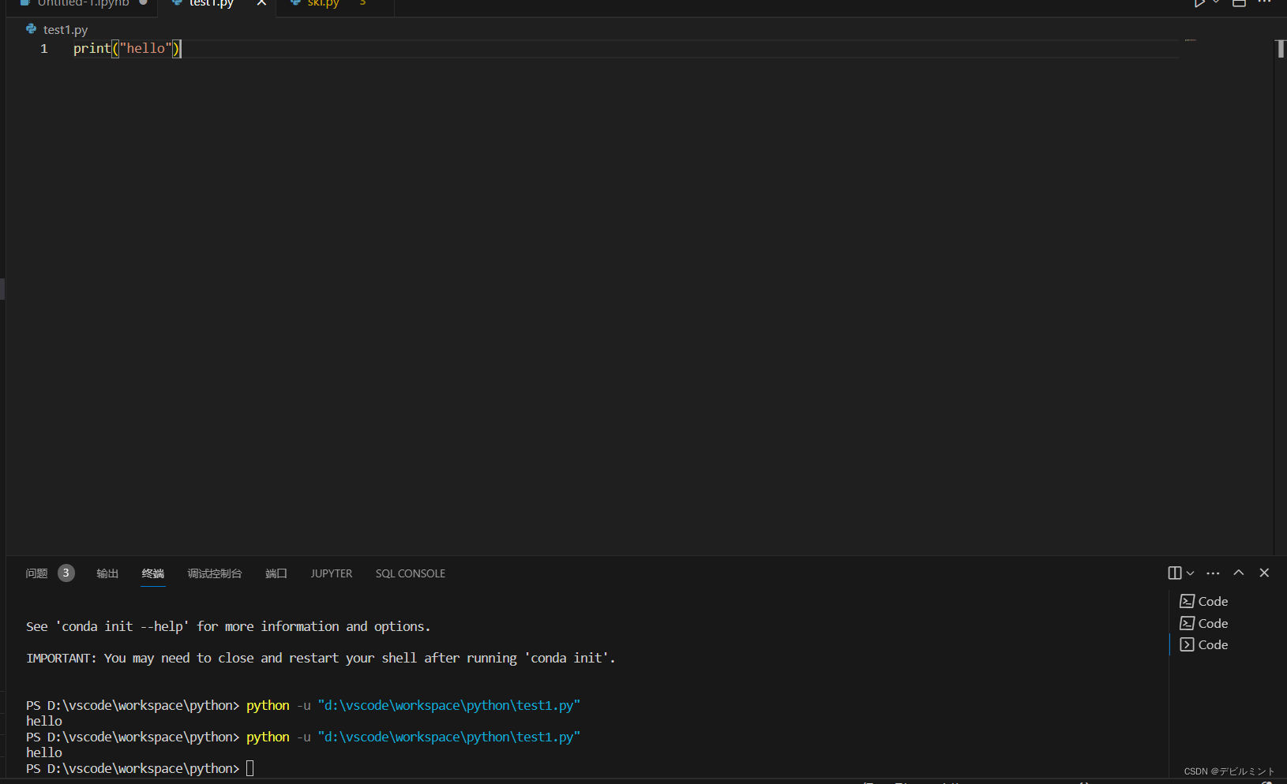Switch to the 输出 panel tab

pos(107,573)
